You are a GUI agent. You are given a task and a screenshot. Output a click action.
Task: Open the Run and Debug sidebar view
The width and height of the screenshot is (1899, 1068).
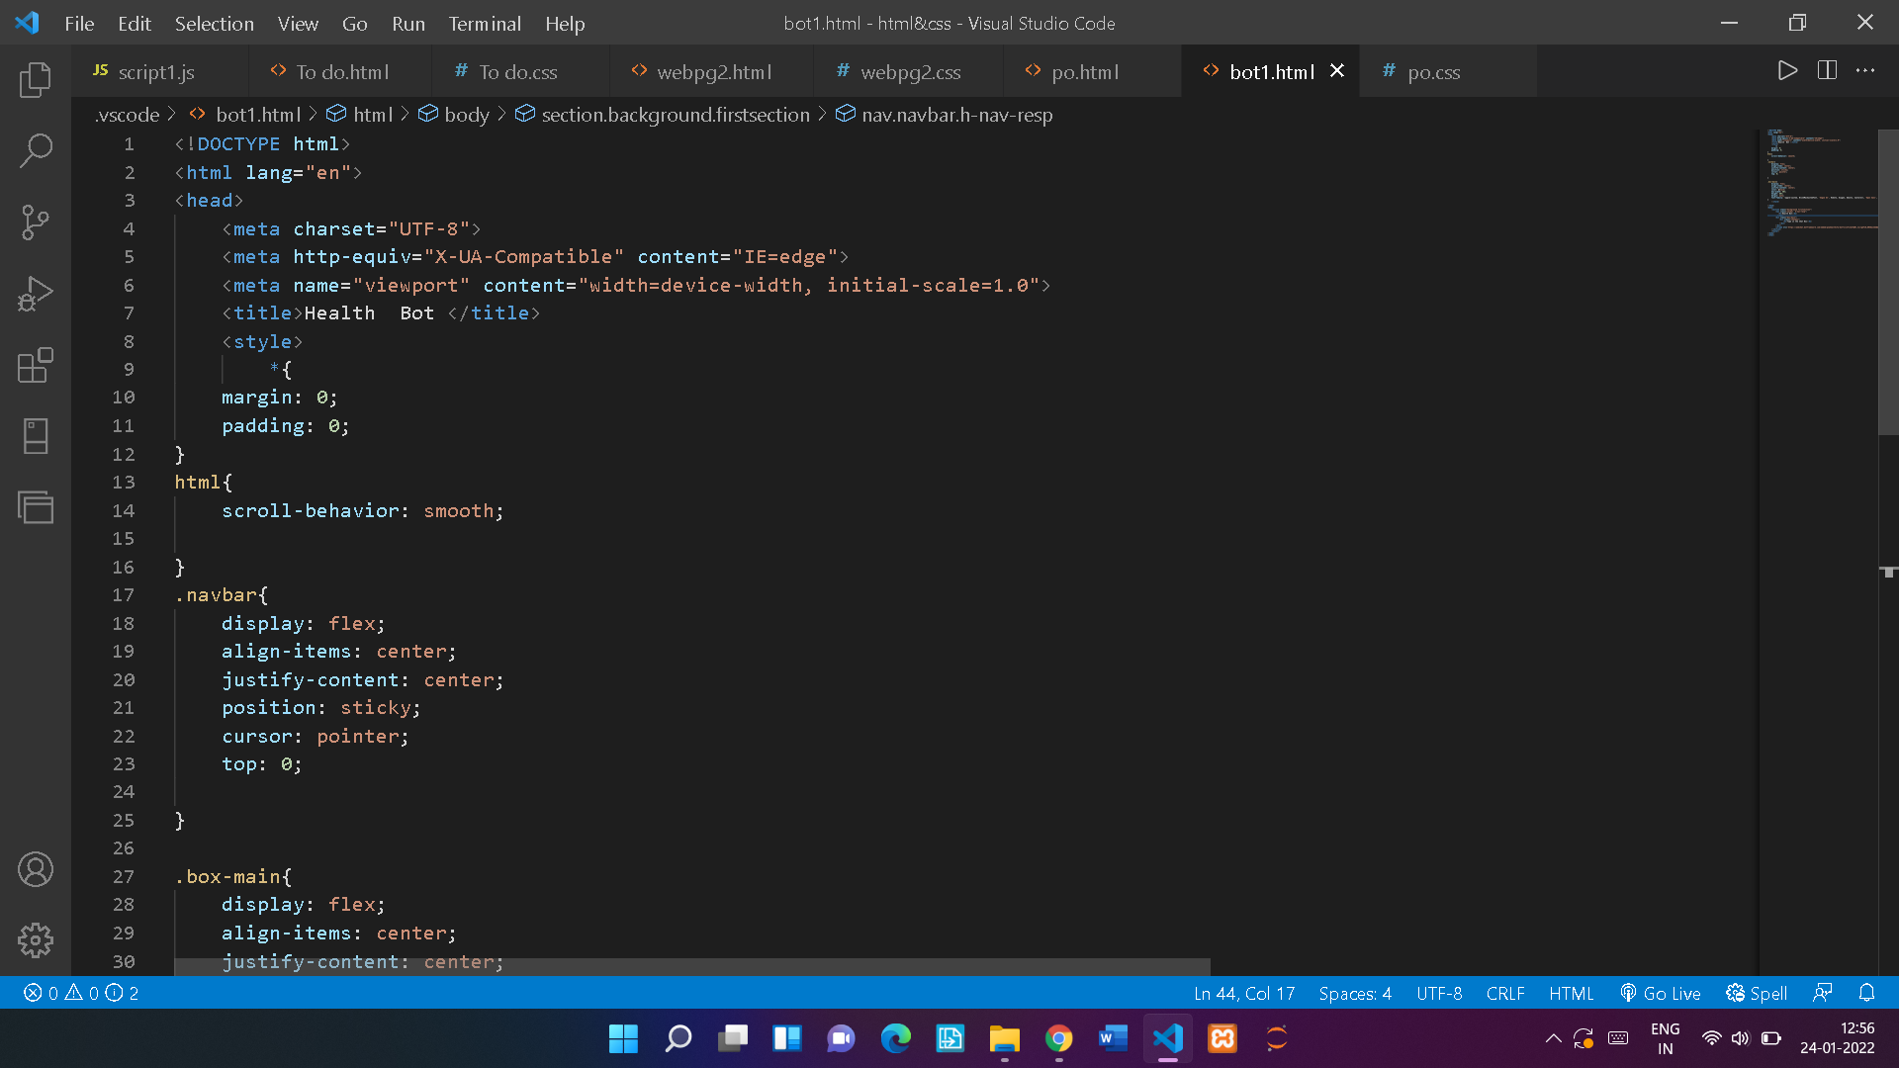point(37,293)
